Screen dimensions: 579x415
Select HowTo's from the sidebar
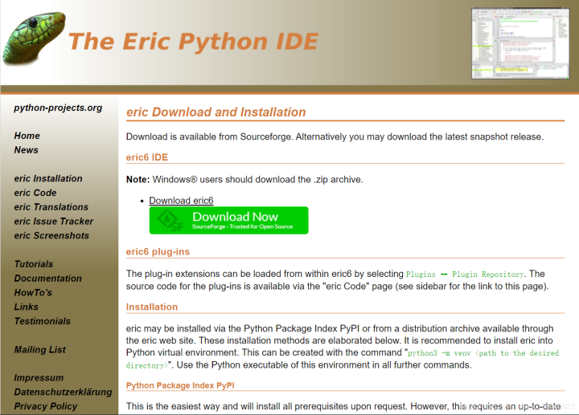point(33,293)
